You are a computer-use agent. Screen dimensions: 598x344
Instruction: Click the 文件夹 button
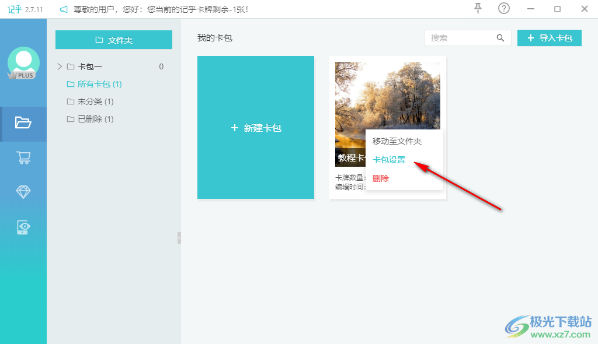tap(114, 40)
